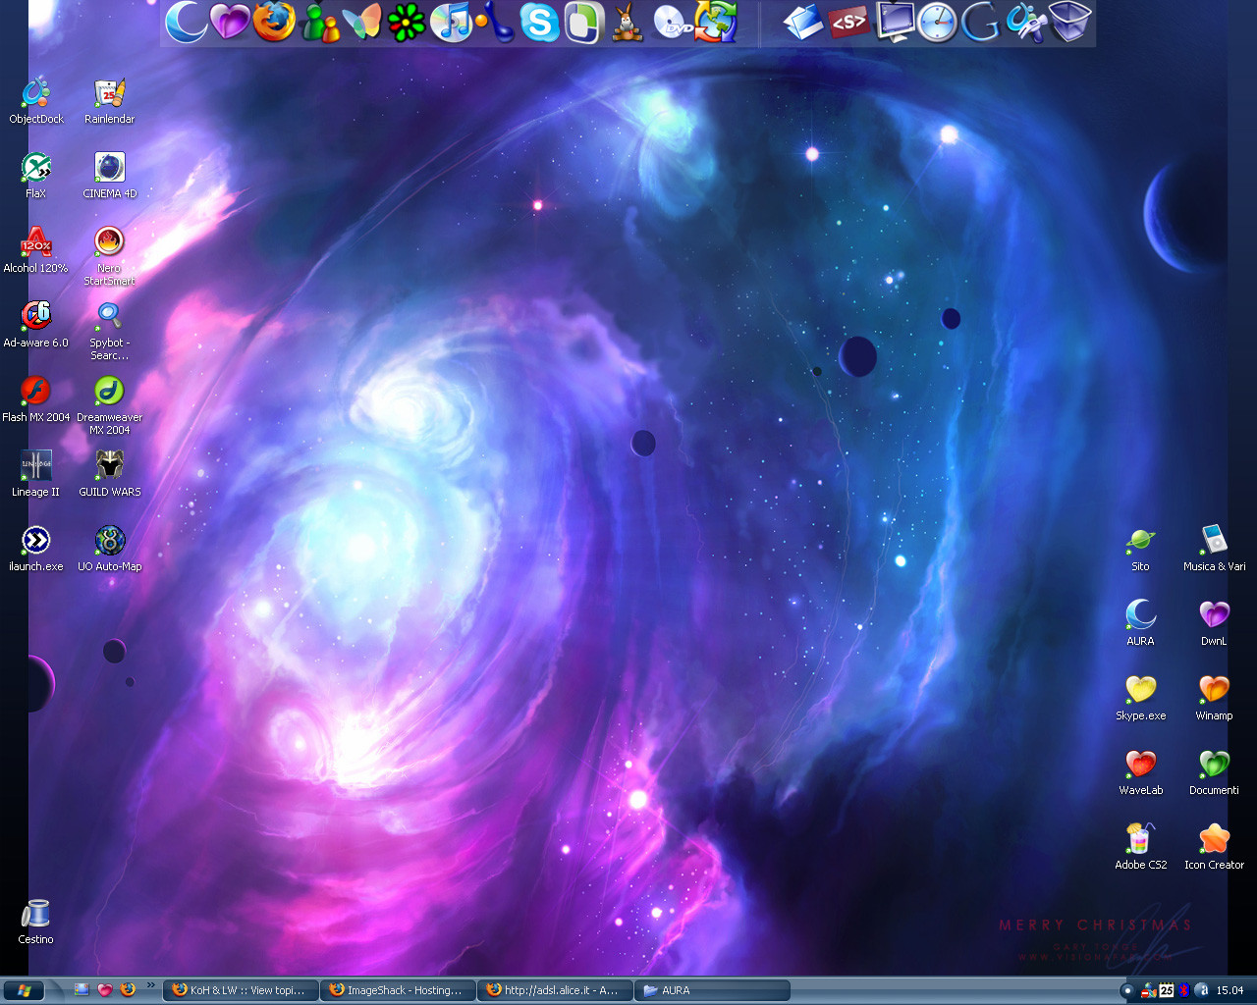Select the Sito planet desktop icon

coord(1141,549)
